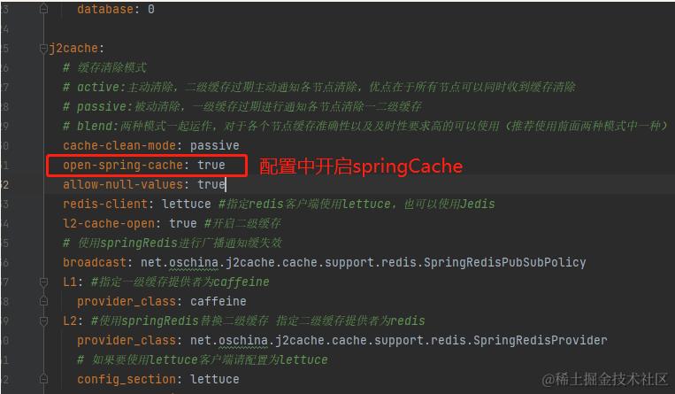Click fold marker beside config_section line
675x394 pixels.
[43, 379]
